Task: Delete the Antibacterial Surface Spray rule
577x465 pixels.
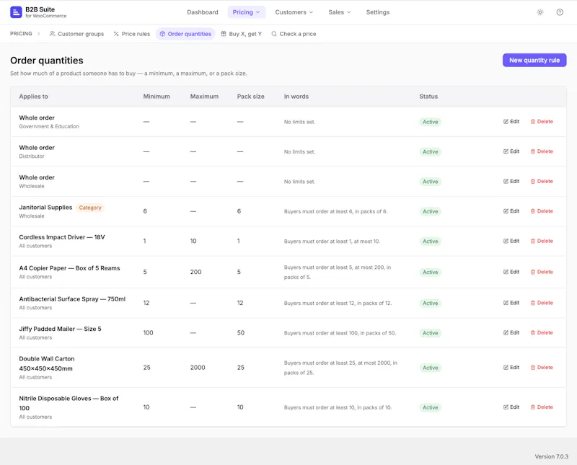Action: pos(542,302)
